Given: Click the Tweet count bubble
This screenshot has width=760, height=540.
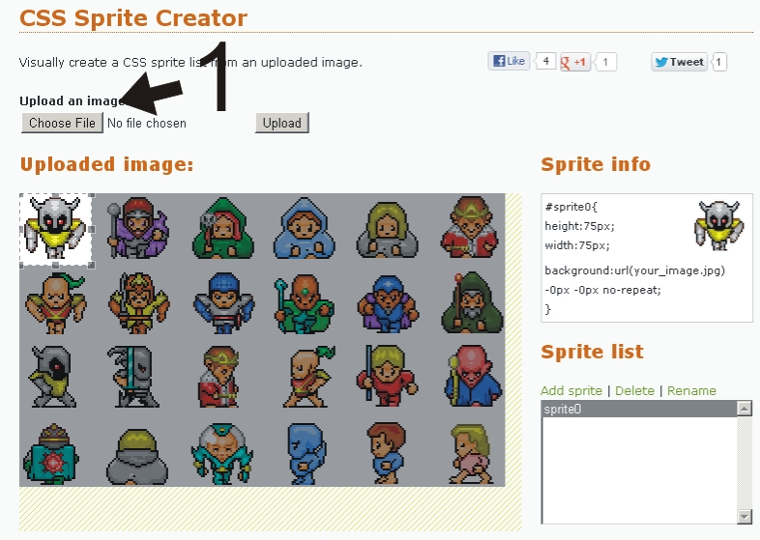Looking at the screenshot, I should coord(718,62).
